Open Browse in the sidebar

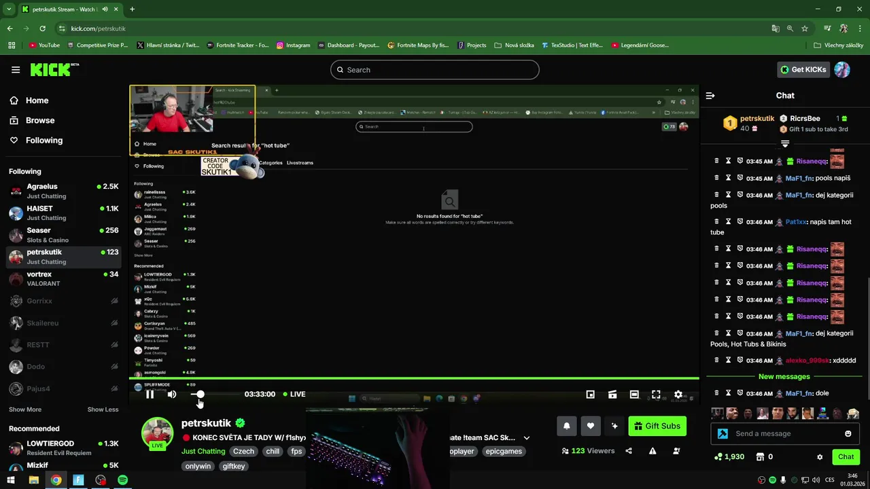pyautogui.click(x=40, y=120)
